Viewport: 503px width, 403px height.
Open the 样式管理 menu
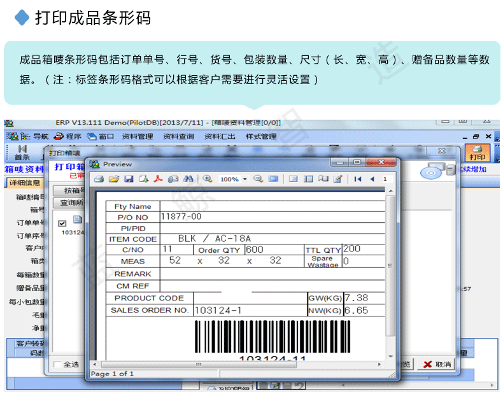[x=261, y=136]
